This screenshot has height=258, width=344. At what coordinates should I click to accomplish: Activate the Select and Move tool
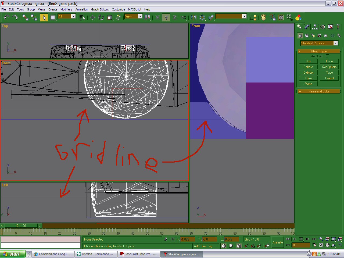click(92, 17)
